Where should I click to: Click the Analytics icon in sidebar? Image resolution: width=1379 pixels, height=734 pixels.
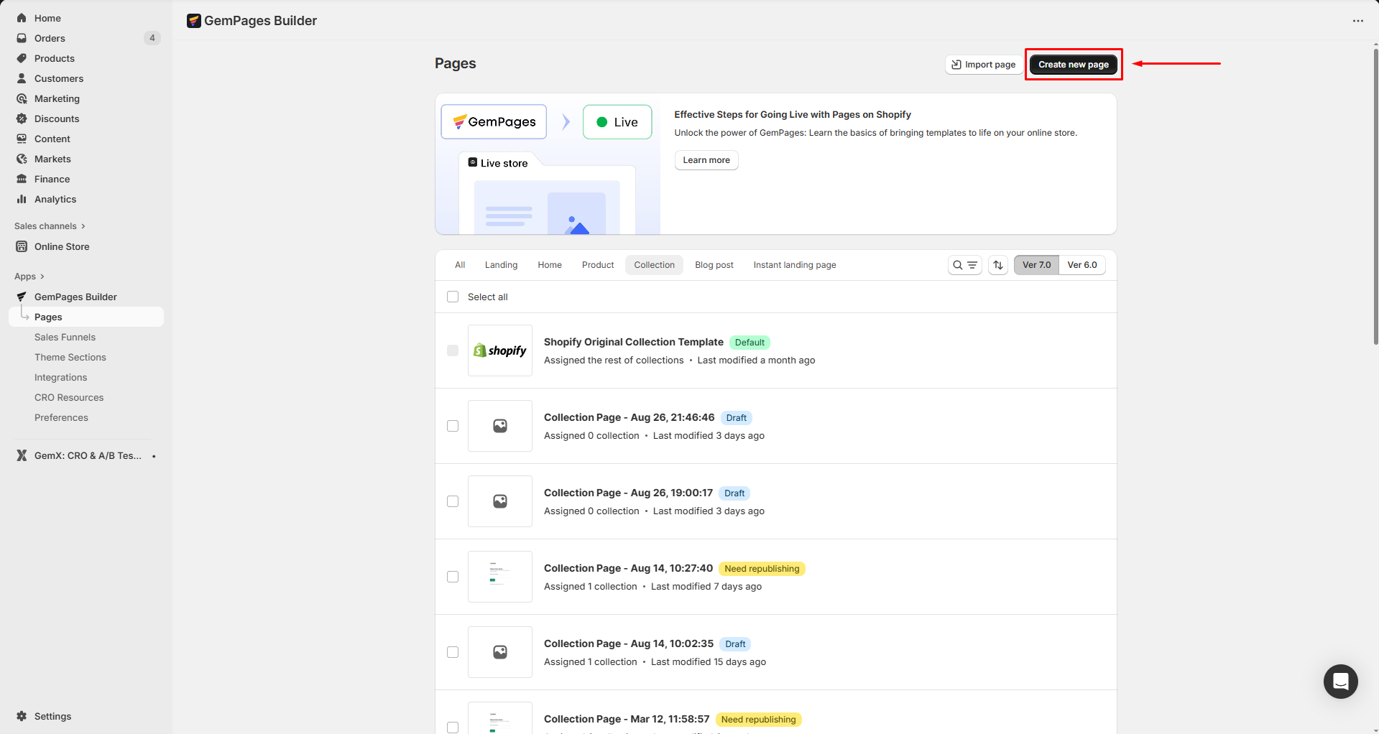click(x=22, y=199)
